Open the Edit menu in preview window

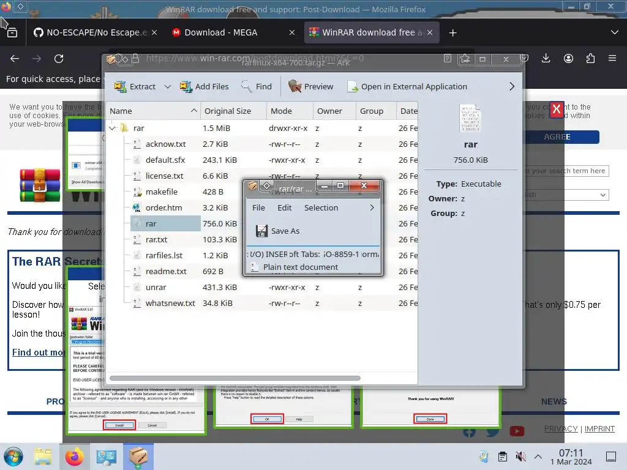click(284, 208)
